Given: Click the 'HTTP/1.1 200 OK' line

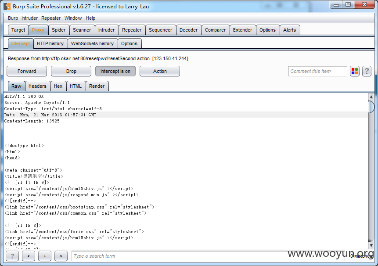Looking at the screenshot, I should click(24, 97).
